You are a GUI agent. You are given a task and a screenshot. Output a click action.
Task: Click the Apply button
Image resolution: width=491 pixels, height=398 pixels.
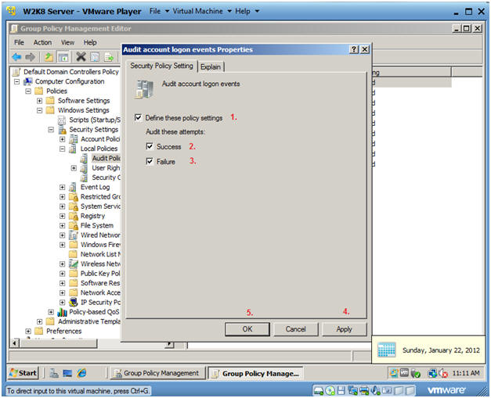coord(344,329)
